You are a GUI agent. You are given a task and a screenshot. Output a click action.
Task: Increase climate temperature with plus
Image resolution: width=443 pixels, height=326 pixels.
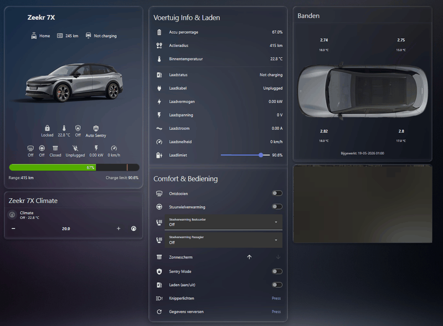tap(119, 228)
